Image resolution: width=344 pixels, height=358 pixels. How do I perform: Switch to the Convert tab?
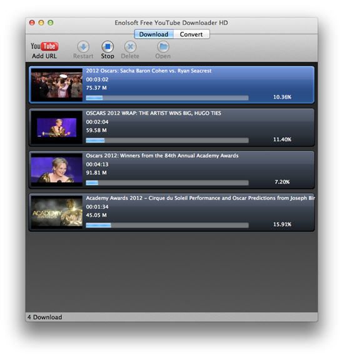click(191, 34)
